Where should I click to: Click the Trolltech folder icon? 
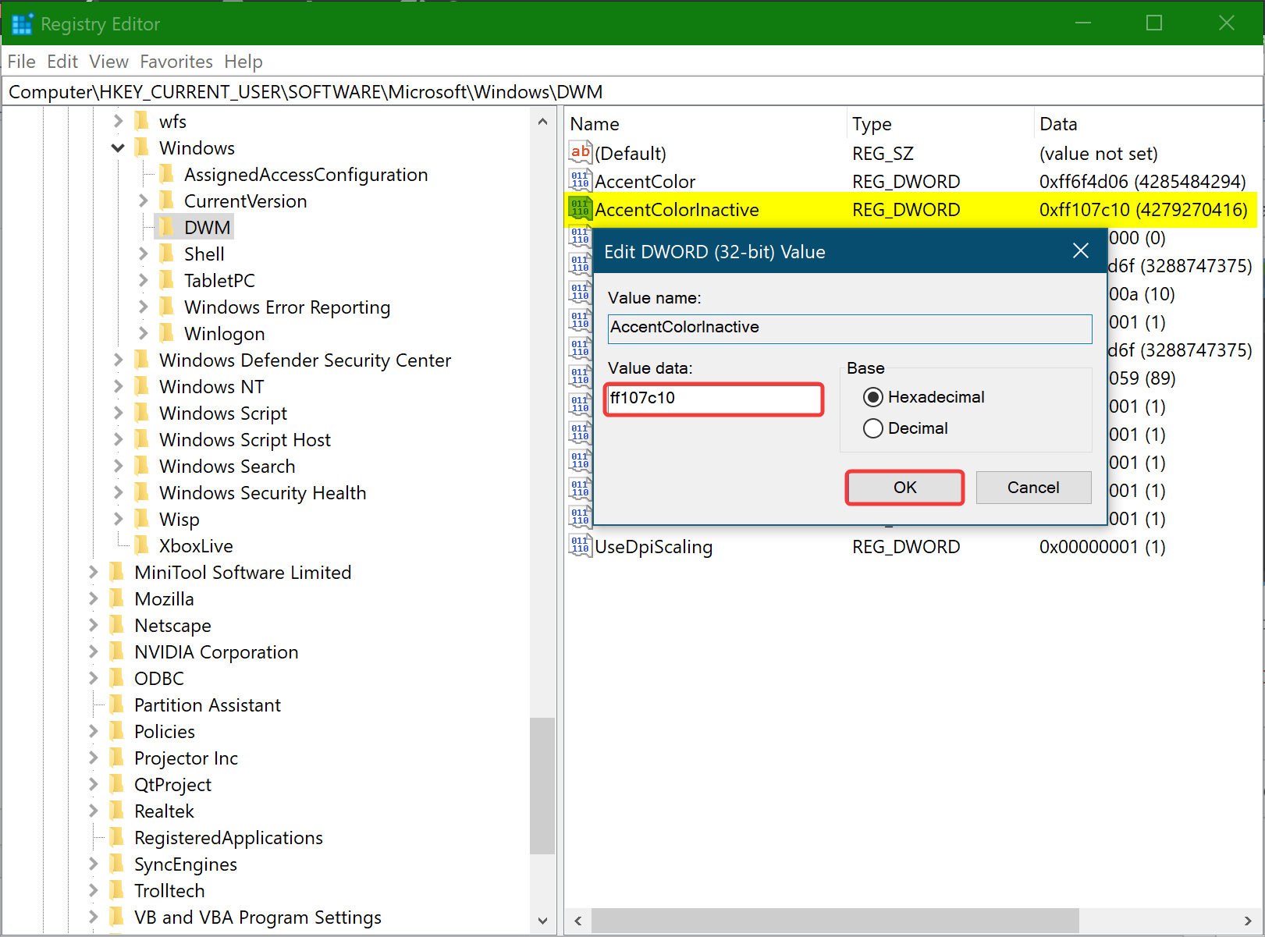coord(116,890)
